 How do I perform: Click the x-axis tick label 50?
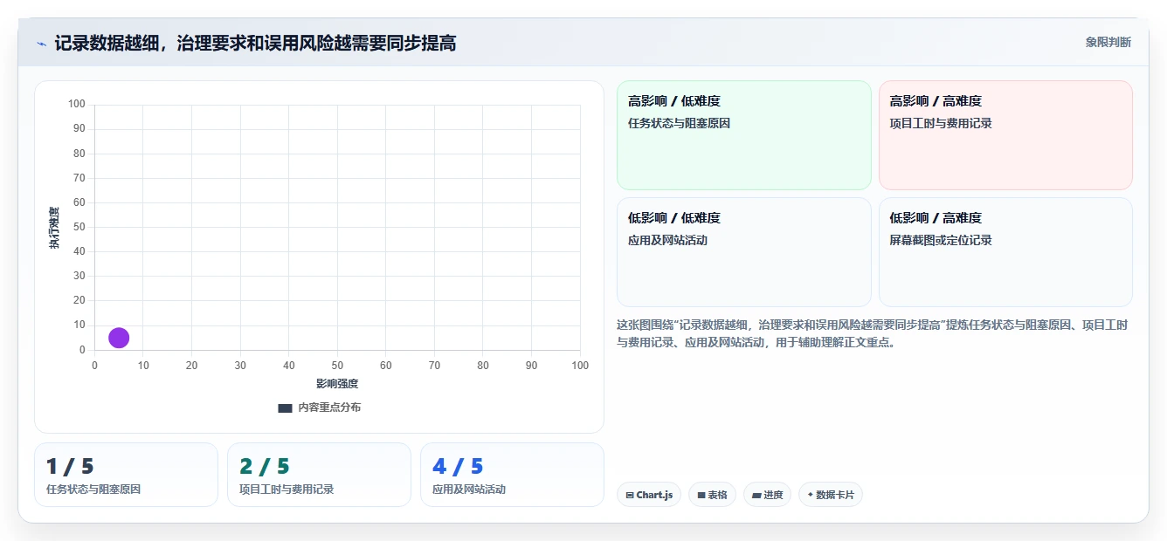coord(337,366)
